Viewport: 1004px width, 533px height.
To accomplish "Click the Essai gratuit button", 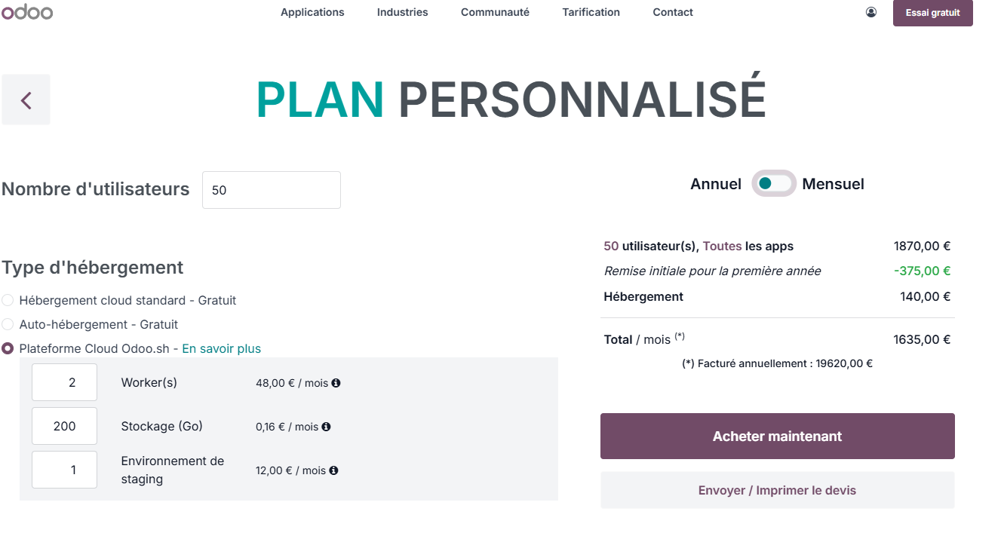I will pos(932,13).
